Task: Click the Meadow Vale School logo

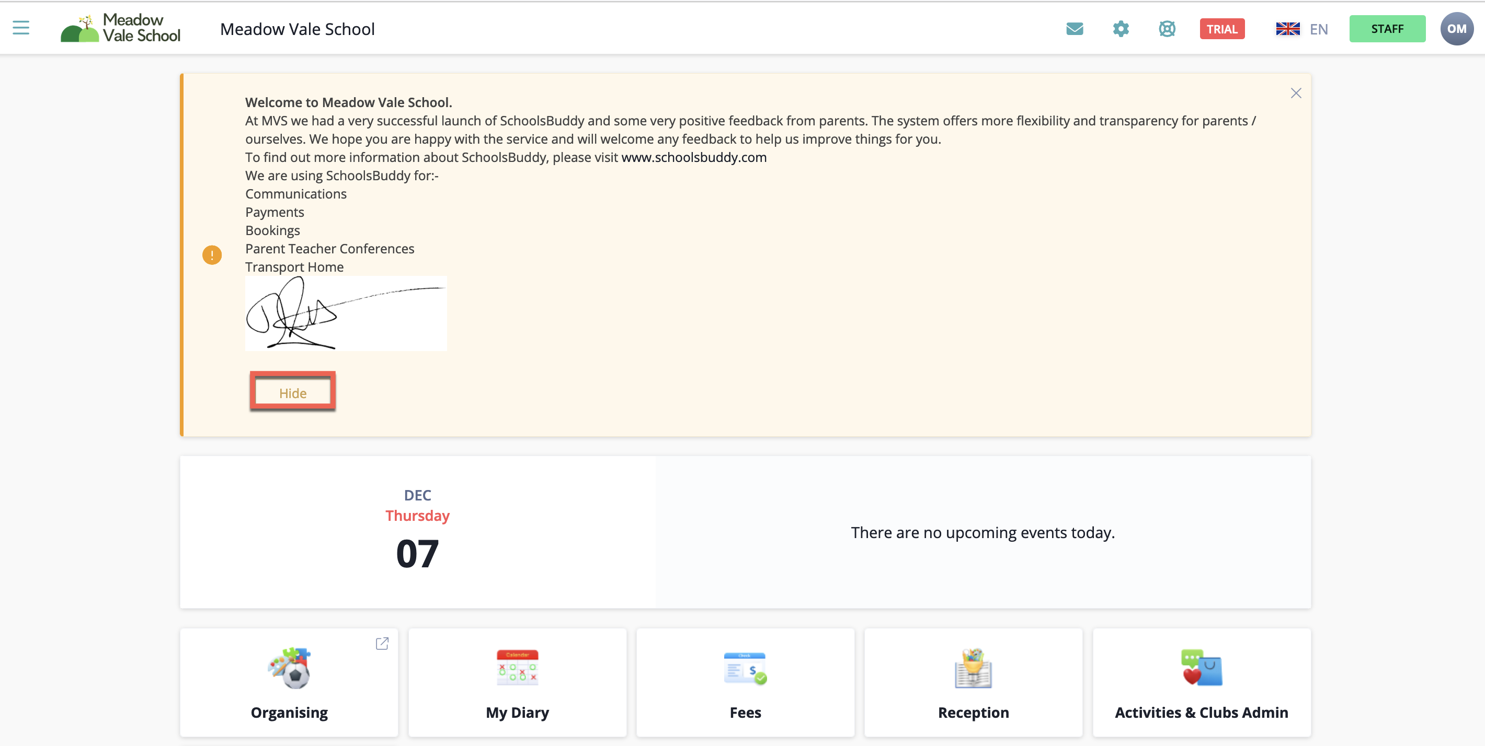Action: [120, 28]
